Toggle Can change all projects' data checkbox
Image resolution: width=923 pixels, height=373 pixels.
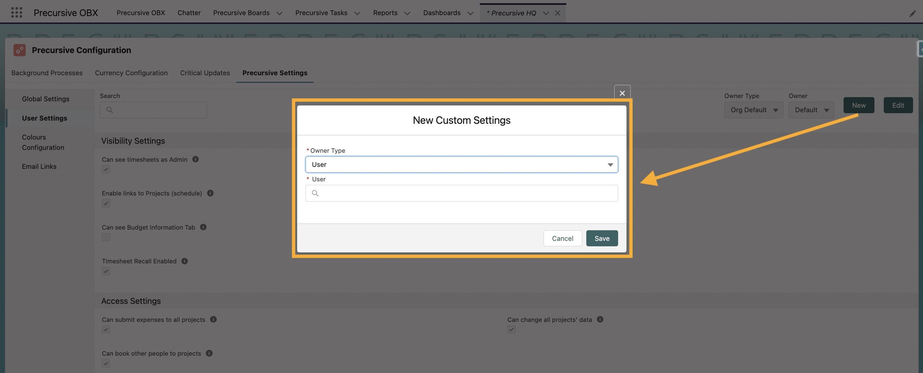[511, 330]
